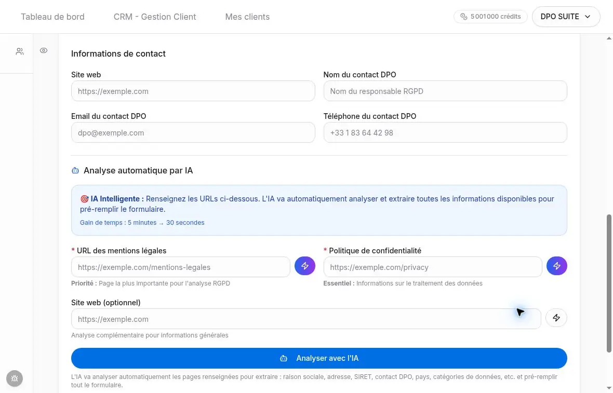
Task: Run AI analysis for Politique de confidentialité URL
Action: click(556, 266)
